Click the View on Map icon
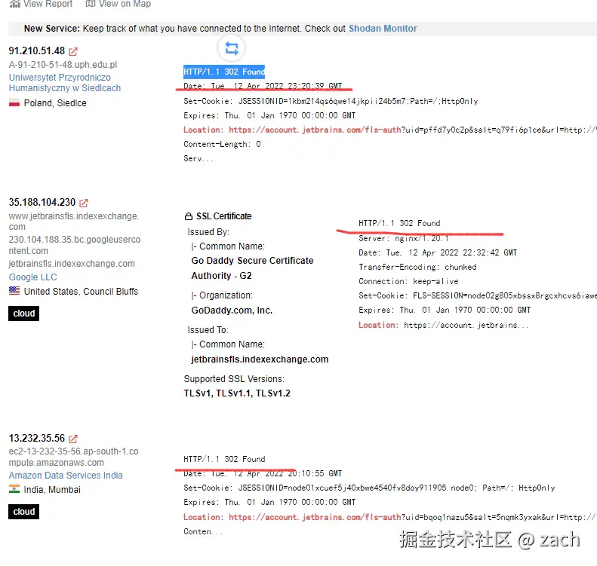This screenshot has height=566, width=597. click(x=91, y=4)
